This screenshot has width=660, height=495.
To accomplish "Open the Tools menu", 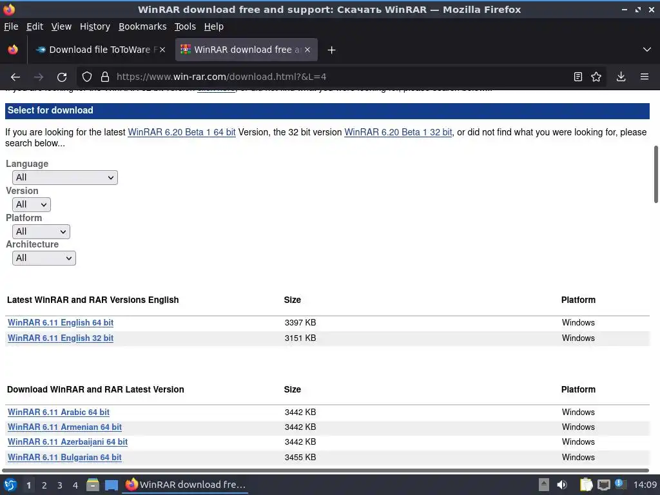I will coord(185,26).
